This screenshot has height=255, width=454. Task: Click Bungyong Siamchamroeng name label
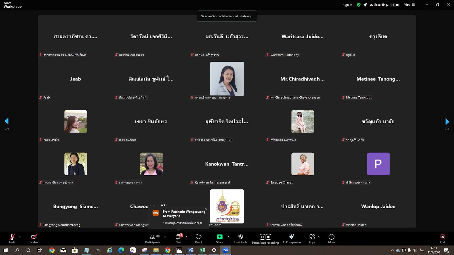[62, 225]
